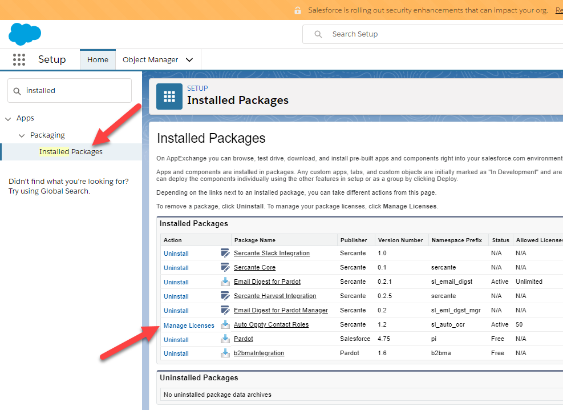The image size is (563, 410).
Task: Open the Email Digest for Pardot package name
Action: tap(267, 282)
